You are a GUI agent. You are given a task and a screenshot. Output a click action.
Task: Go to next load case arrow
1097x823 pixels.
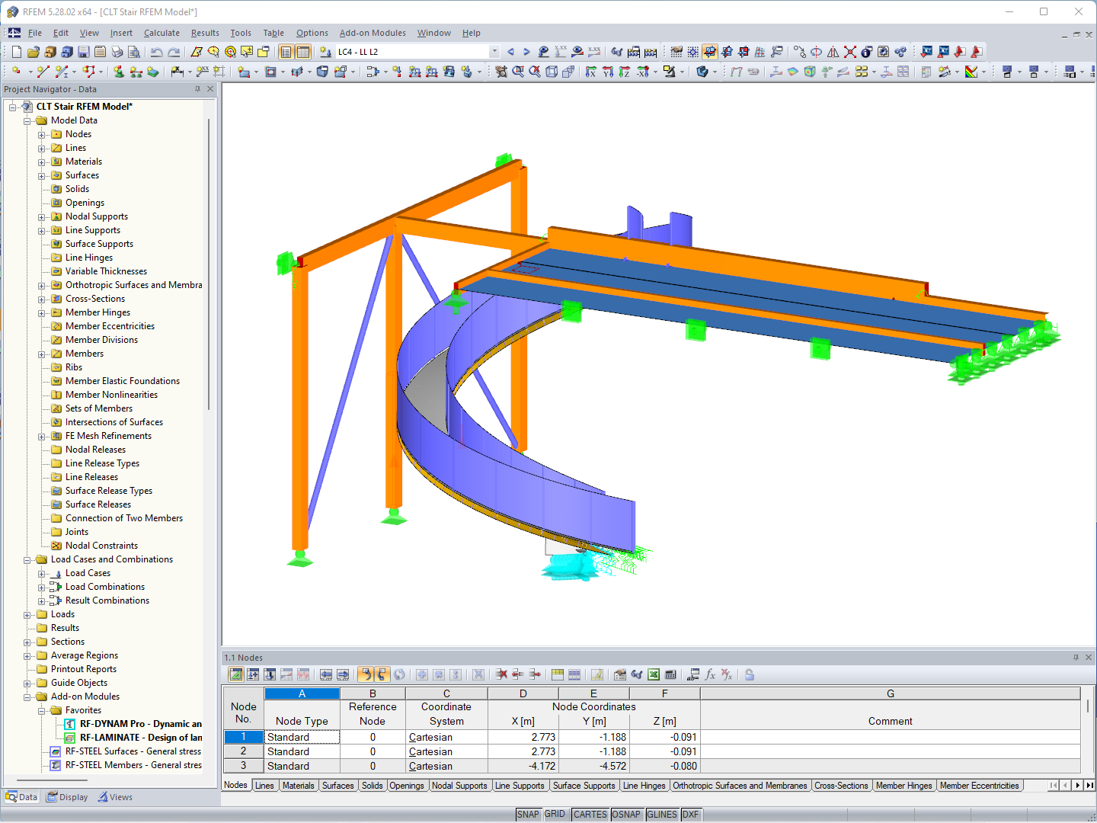pyautogui.click(x=526, y=52)
